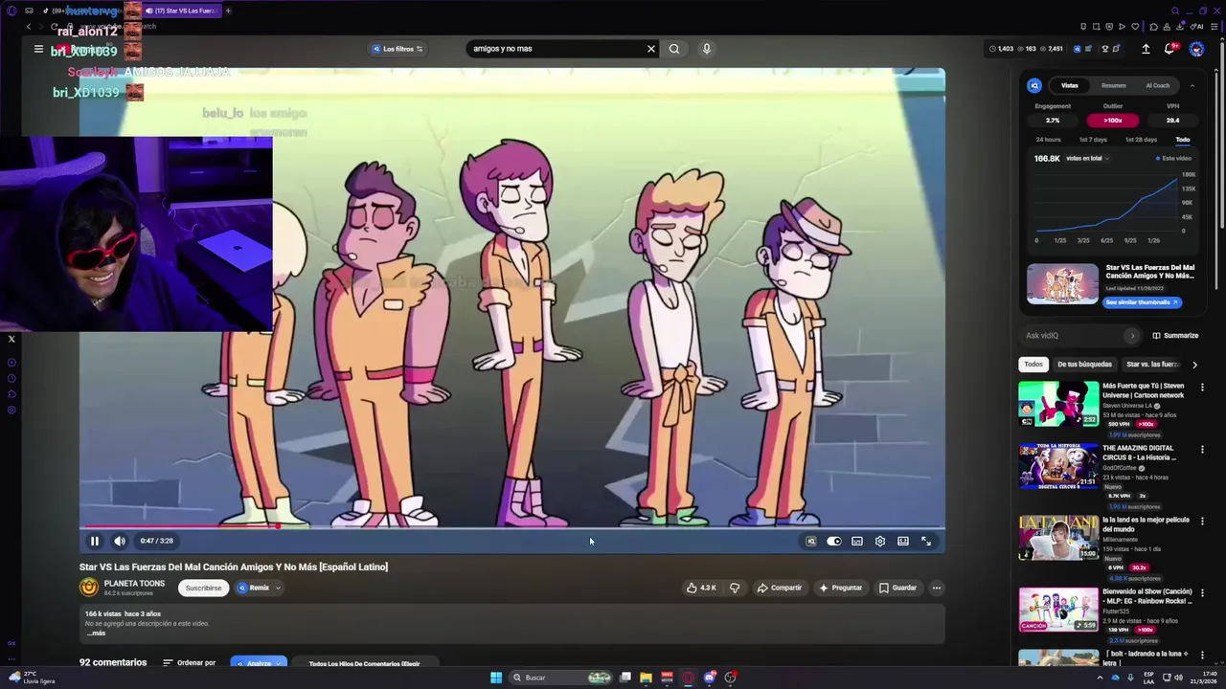Open the Windows Start menu
This screenshot has height=689, width=1226.
(x=496, y=678)
